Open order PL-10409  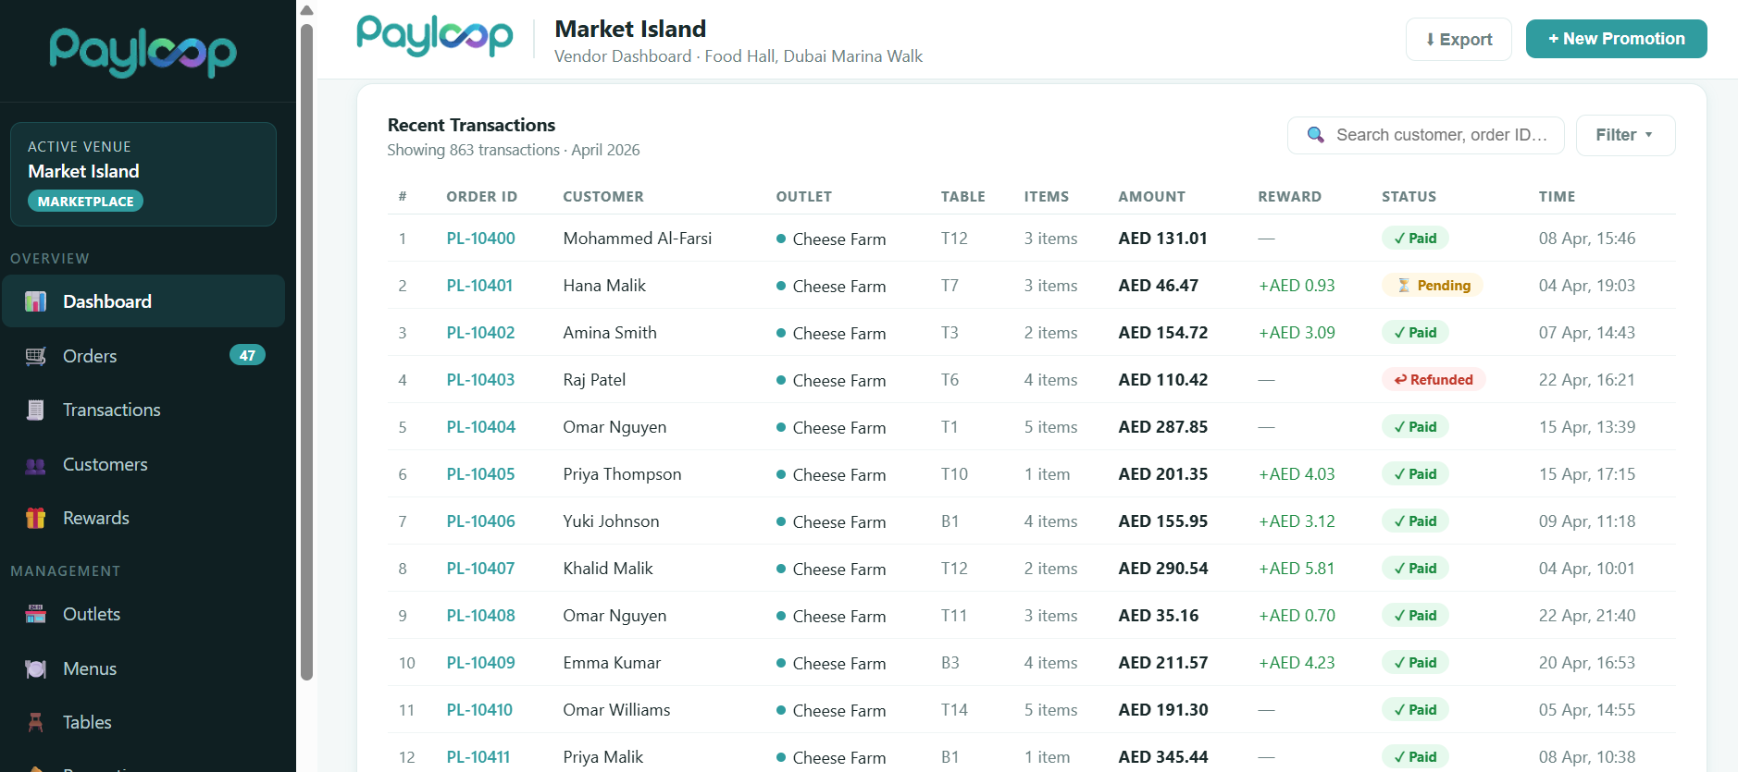[x=480, y=662]
